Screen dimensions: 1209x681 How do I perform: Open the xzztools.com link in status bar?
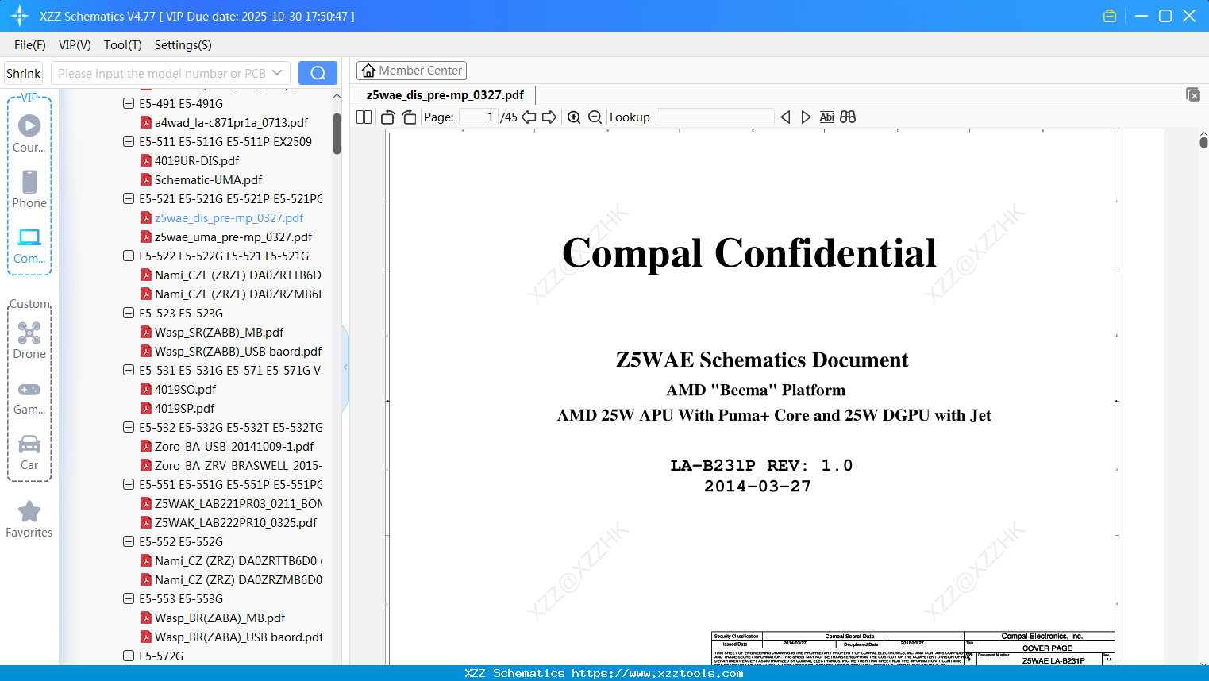point(657,673)
